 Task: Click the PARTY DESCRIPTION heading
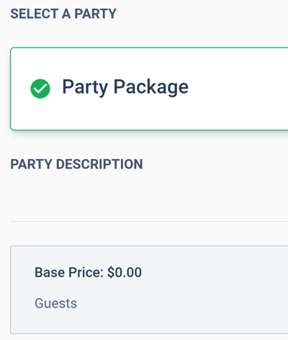click(x=76, y=164)
